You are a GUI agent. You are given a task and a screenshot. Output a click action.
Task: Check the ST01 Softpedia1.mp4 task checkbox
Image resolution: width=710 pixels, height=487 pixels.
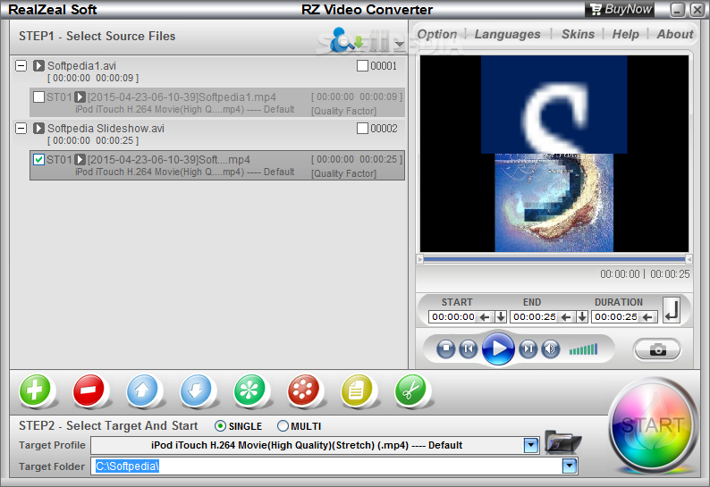click(x=39, y=97)
